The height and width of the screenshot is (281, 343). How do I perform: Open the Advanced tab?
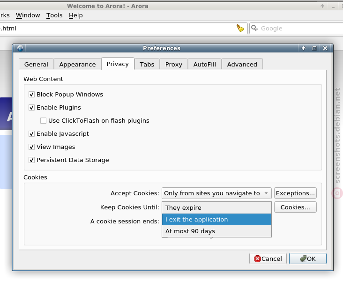coord(242,64)
